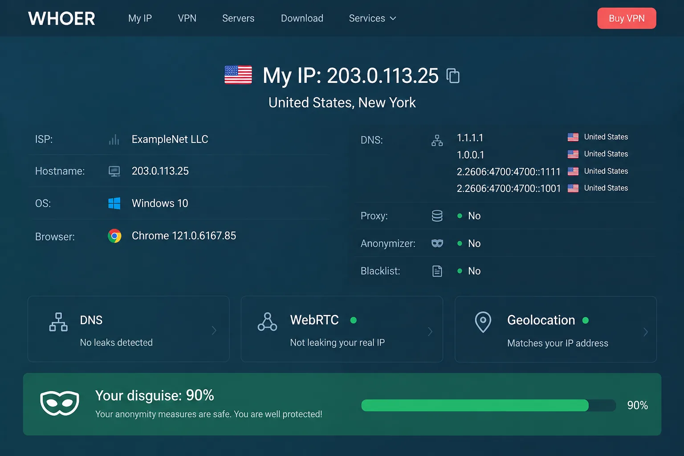Click the green disguise progress bar
This screenshot has width=684, height=456.
tap(489, 405)
